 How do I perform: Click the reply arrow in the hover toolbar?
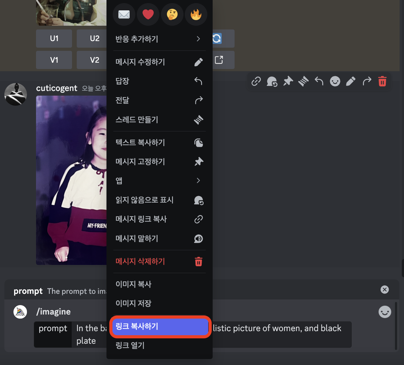319,81
